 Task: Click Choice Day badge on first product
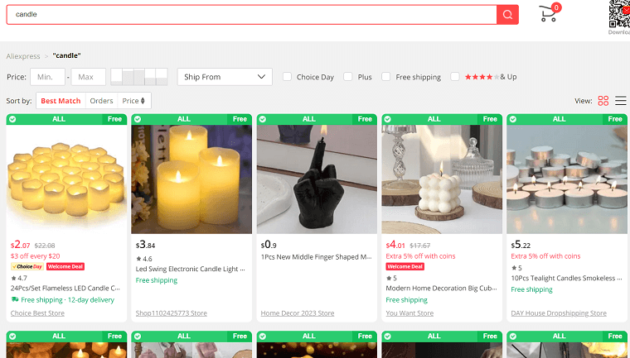point(27,266)
